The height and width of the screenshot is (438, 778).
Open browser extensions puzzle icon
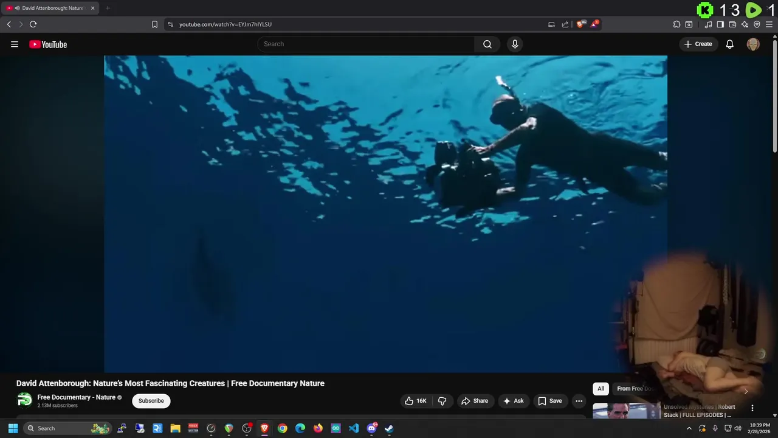click(676, 24)
